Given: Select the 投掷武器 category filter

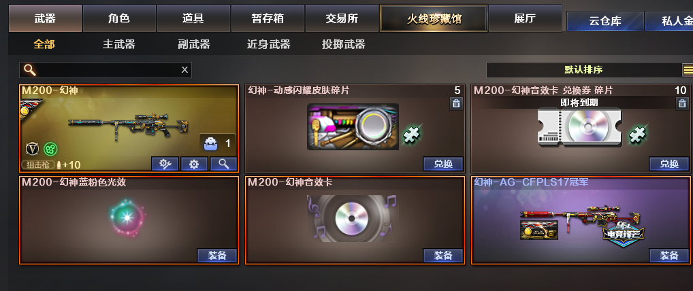Looking at the screenshot, I should [343, 44].
